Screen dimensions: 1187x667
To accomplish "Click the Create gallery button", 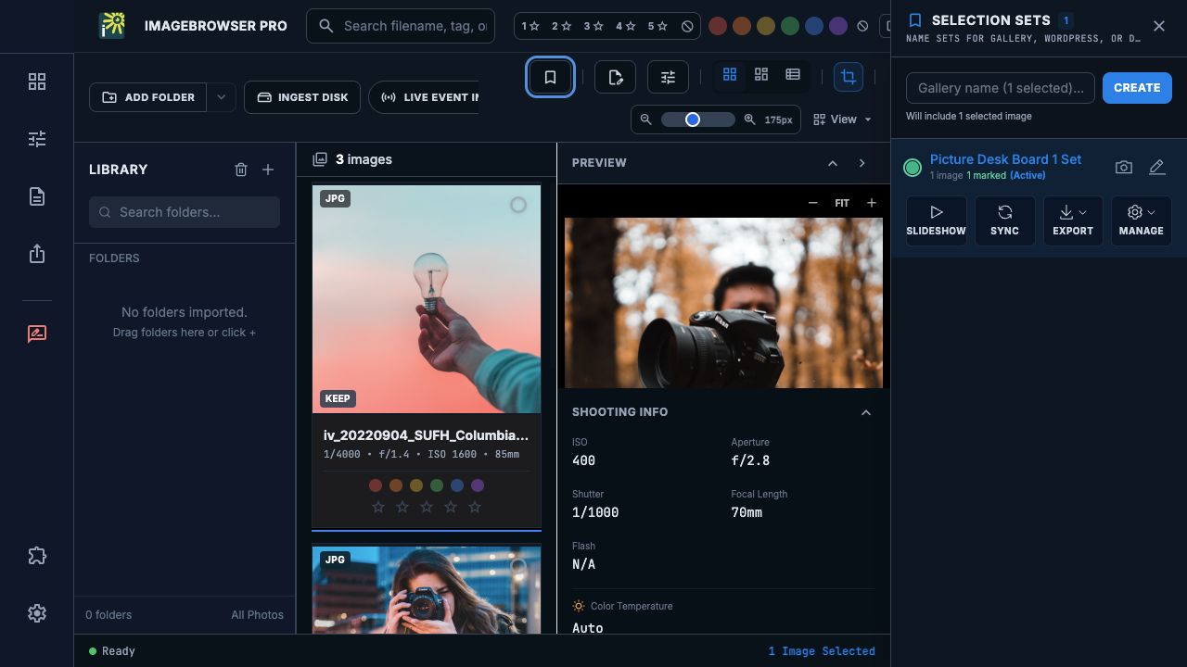I will click(x=1137, y=88).
